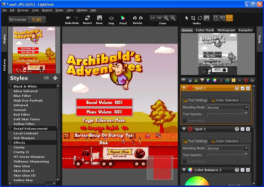The width and height of the screenshot is (264, 187).
Task: Turn on the Proof color preview
Action: click(123, 18)
